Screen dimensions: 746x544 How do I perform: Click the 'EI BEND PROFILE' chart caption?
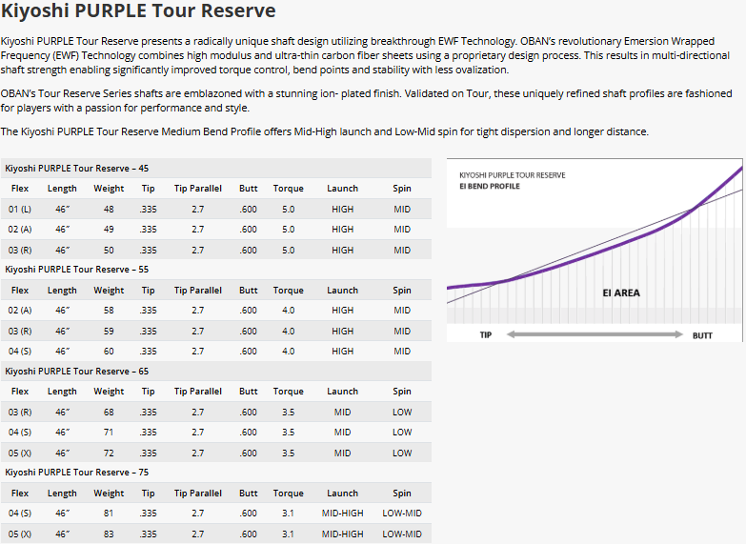(x=490, y=186)
